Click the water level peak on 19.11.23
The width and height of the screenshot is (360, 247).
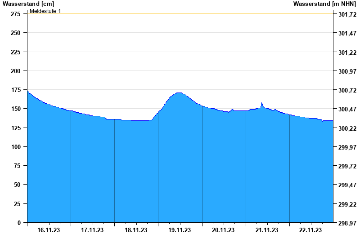(x=179, y=93)
